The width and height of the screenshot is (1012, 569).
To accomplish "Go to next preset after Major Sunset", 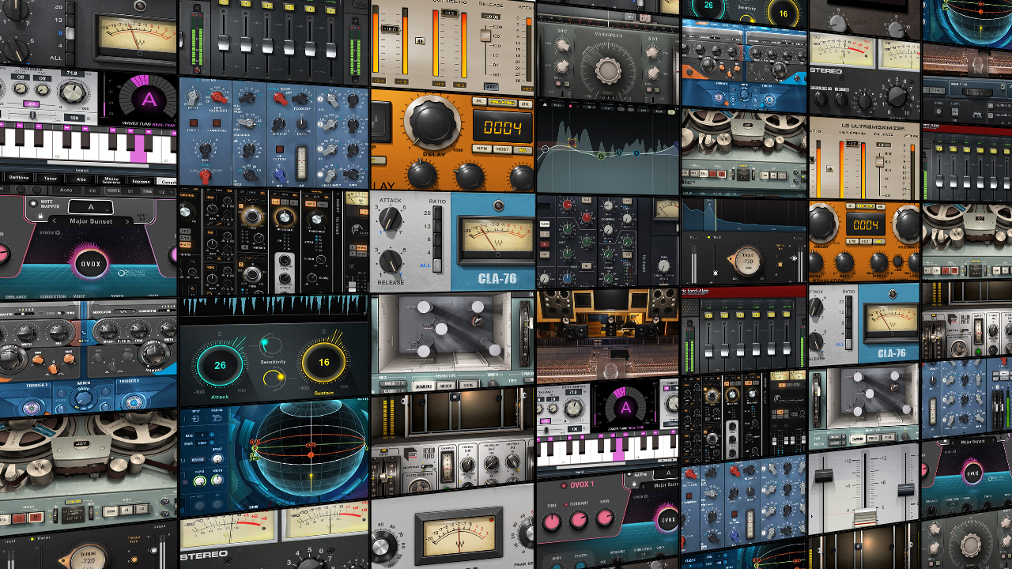I will [x=128, y=221].
